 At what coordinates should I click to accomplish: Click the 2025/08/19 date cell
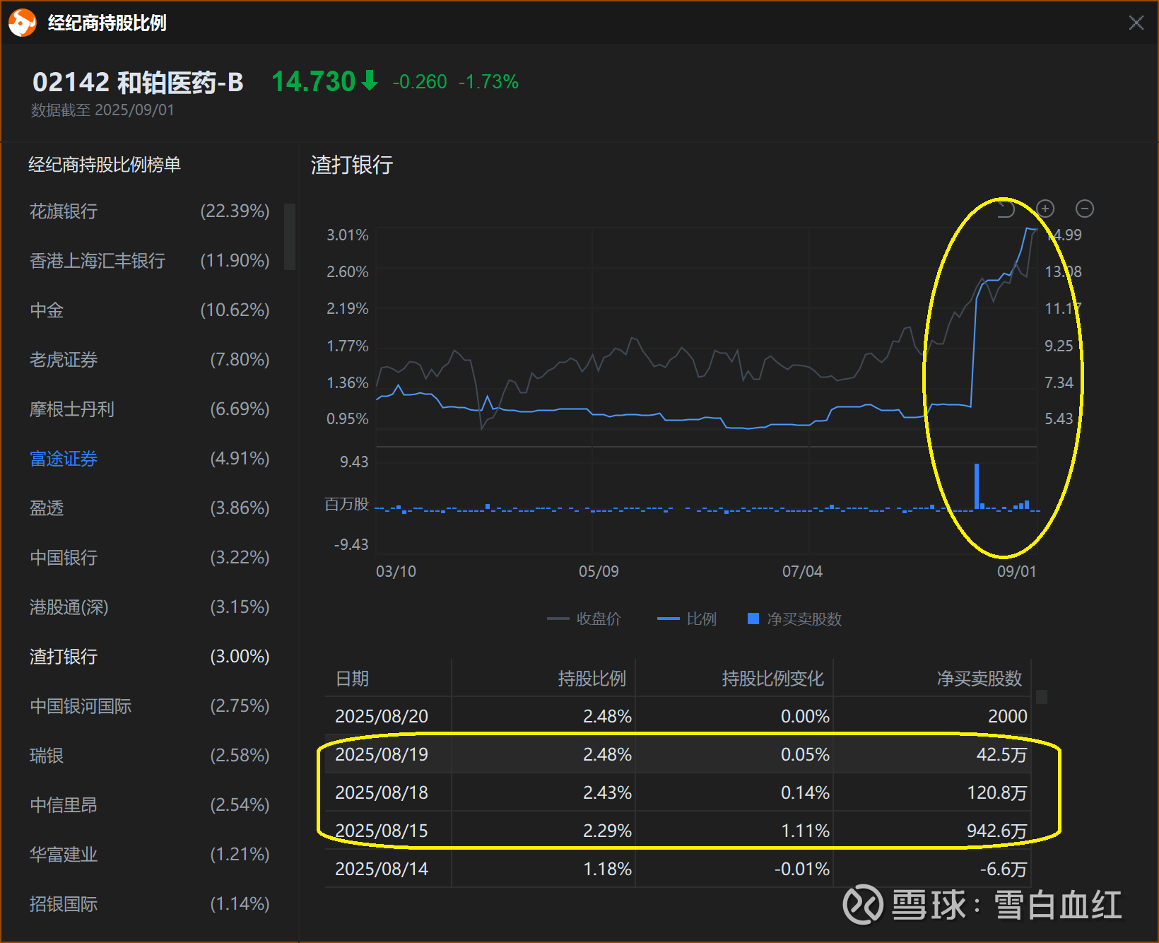382,754
